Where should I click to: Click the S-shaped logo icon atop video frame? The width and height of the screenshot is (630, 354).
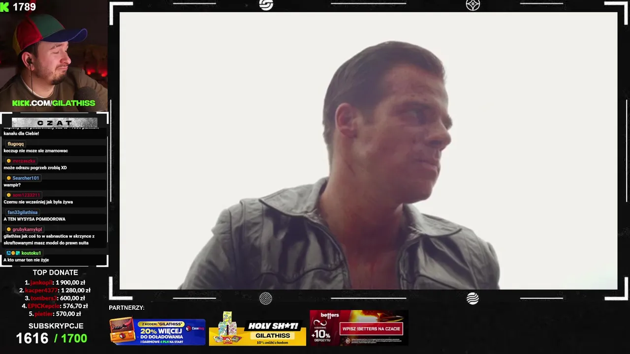point(266,5)
